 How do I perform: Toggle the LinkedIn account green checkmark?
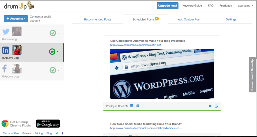coord(52,52)
